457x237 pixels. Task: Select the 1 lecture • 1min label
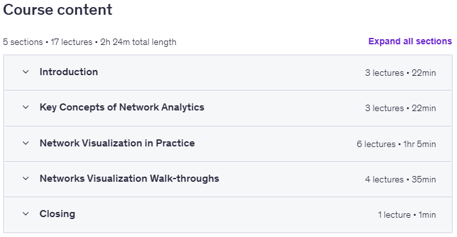[407, 215]
